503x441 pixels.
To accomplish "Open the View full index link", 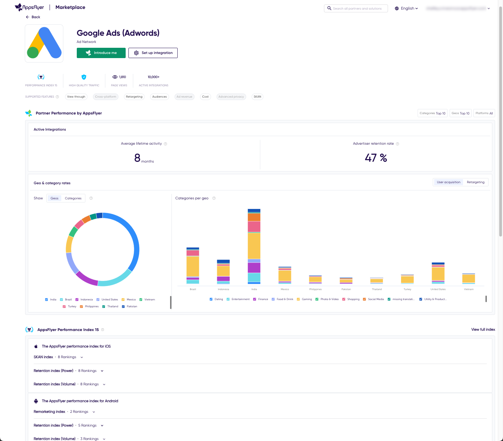I will [x=483, y=330].
